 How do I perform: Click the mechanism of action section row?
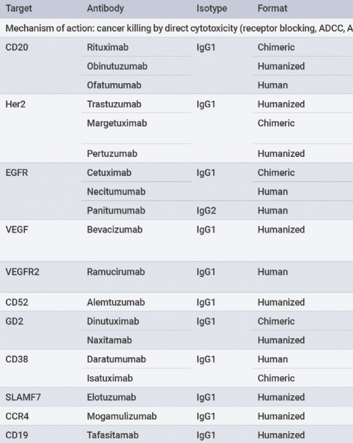click(x=177, y=28)
